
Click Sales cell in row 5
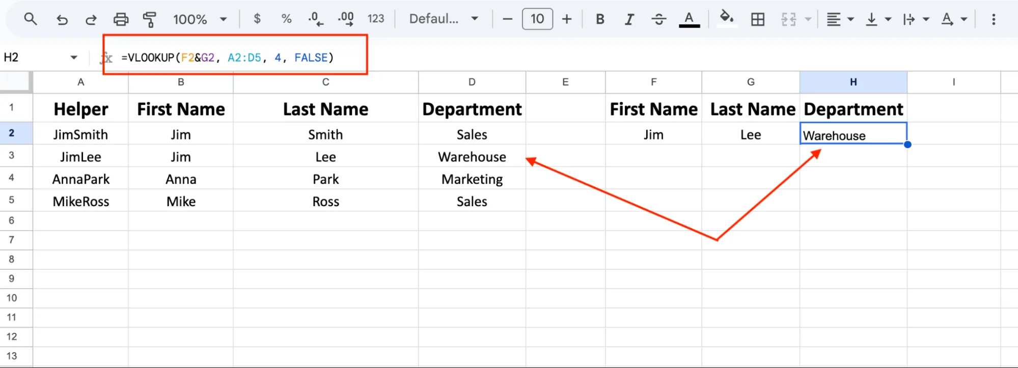[472, 202]
